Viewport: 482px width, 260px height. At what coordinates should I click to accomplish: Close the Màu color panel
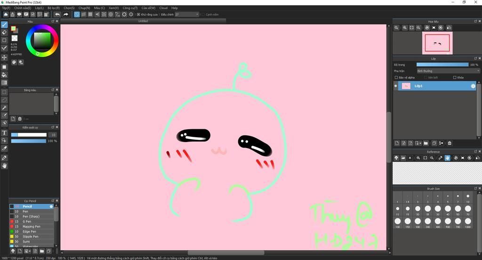pyautogui.click(x=57, y=22)
